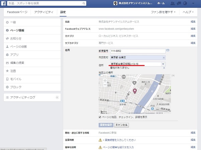Screen dimensions: 201x150
Task: Click the company page profile icon
Action: (115, 3)
